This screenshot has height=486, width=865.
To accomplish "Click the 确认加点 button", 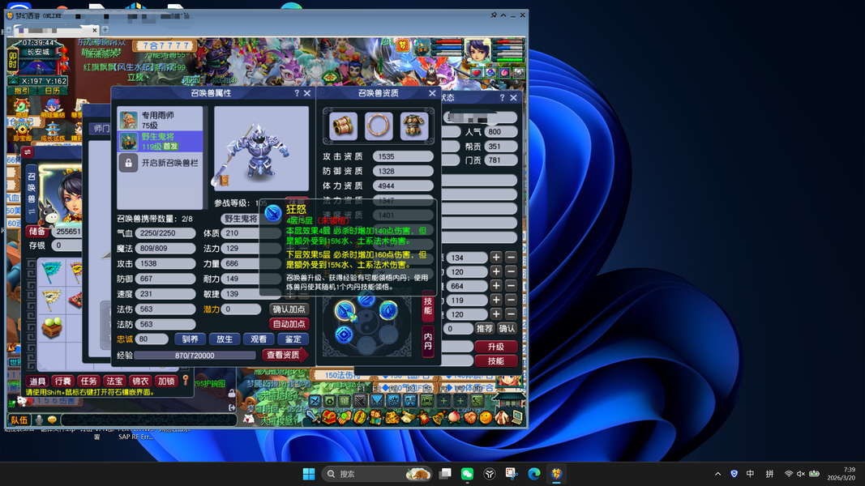I will click(289, 309).
